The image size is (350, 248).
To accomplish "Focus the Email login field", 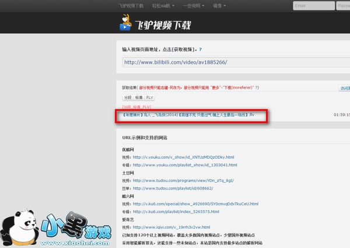I will (x=314, y=6).
